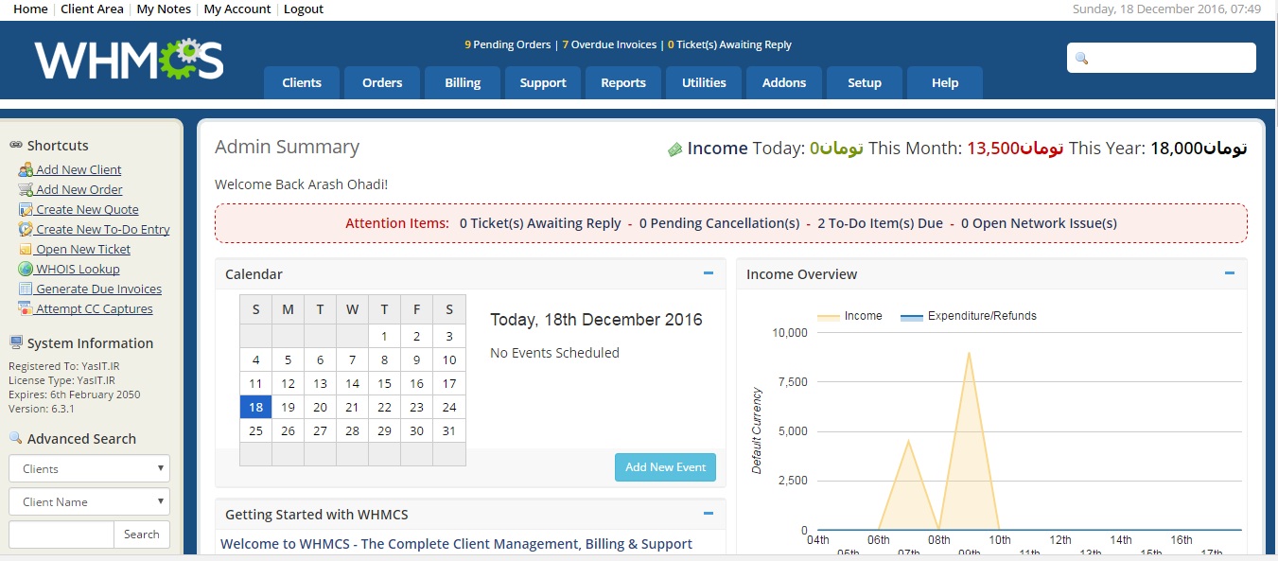Click the Add New Client link
1278x561 pixels.
tap(79, 170)
